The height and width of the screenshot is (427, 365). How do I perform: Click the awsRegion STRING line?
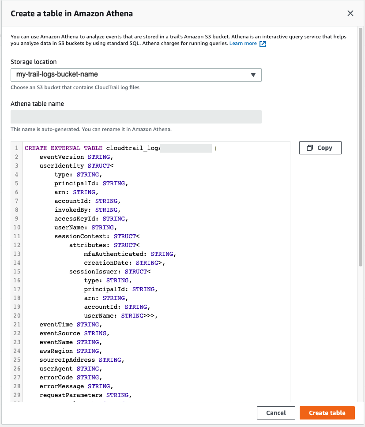pos(71,351)
